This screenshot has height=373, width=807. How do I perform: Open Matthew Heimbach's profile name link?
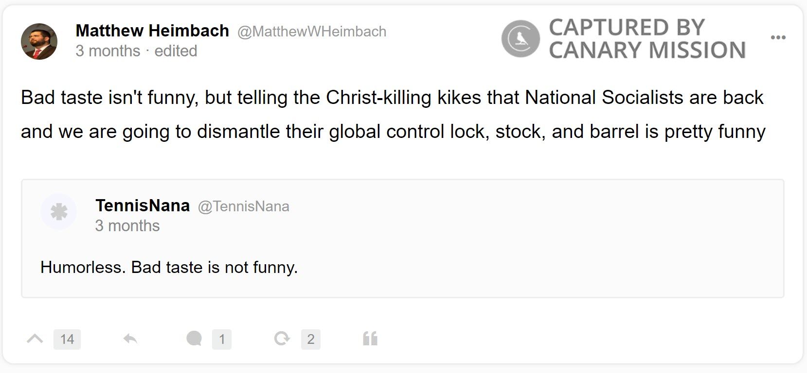pos(151,31)
